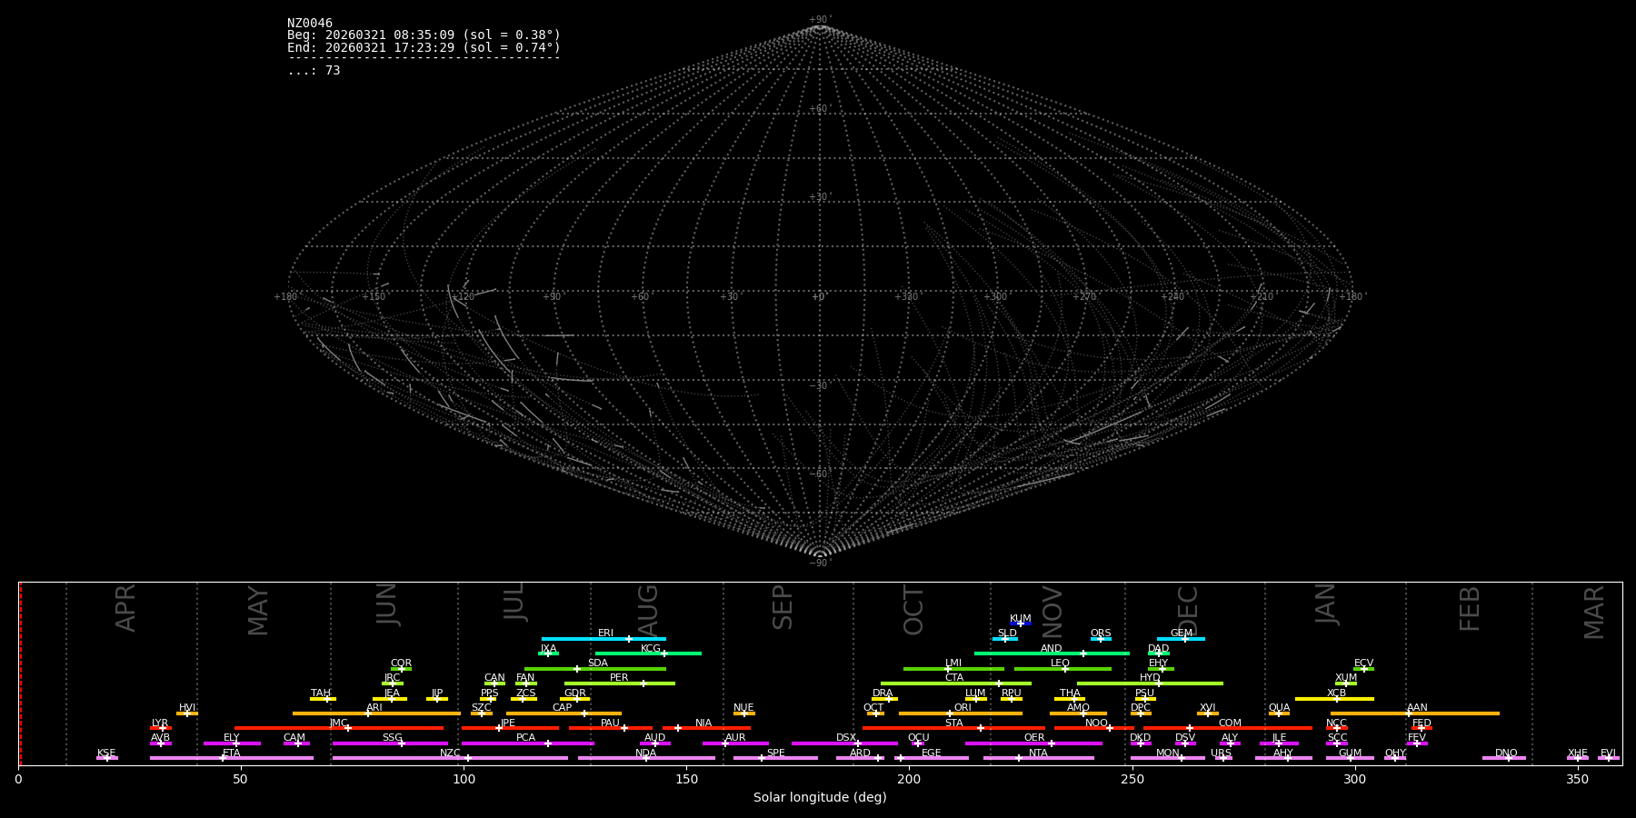Click the AUG month label
1636x818 pixels.
point(648,609)
